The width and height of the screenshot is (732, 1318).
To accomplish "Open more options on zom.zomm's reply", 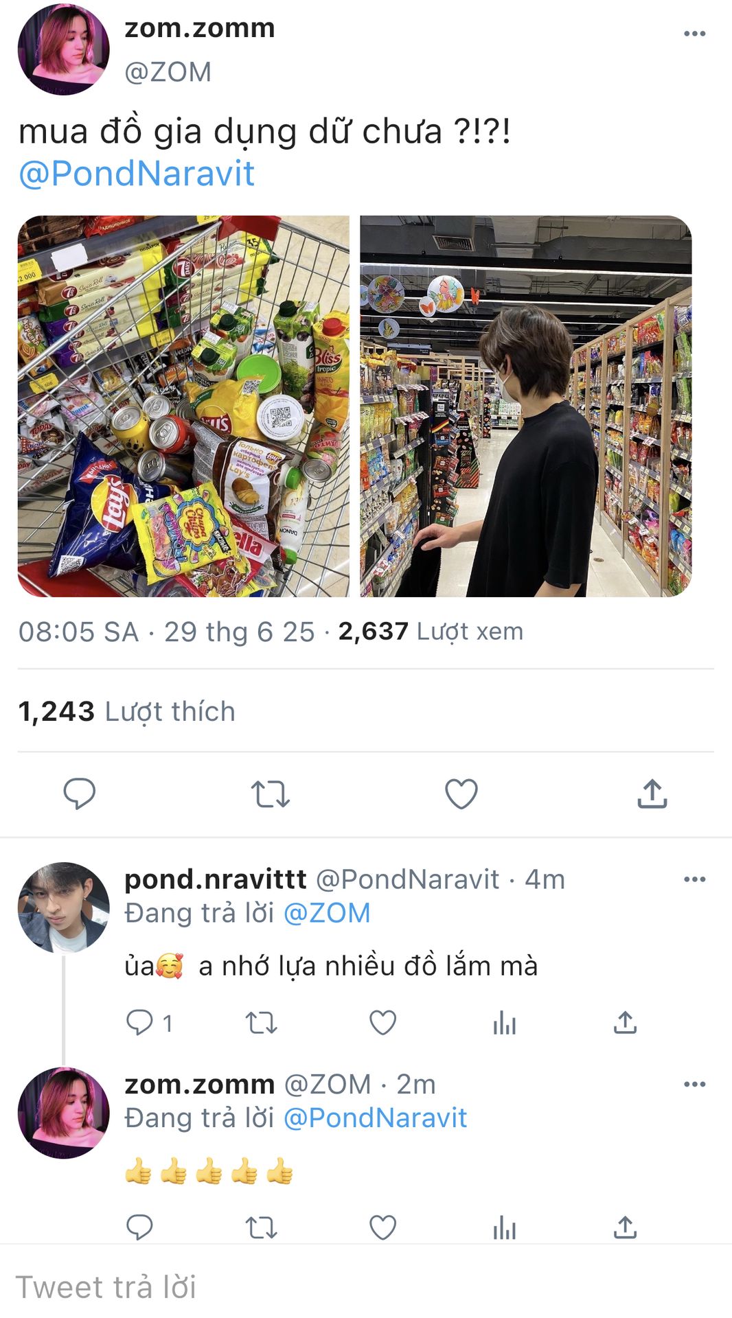I will [694, 1085].
